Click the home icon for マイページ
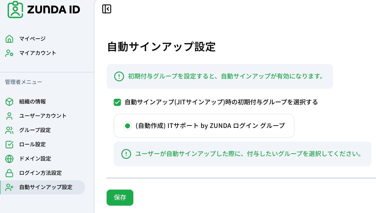 pos(10,39)
